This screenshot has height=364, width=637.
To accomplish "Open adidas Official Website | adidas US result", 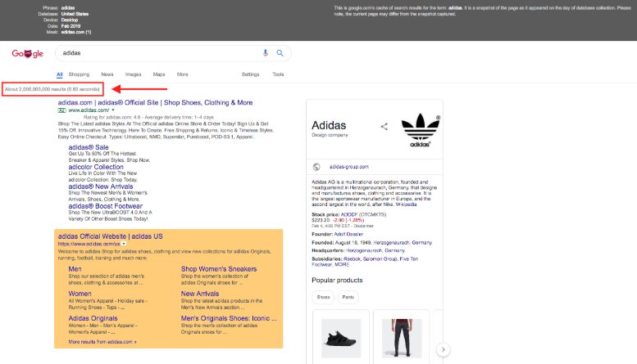I will 110,236.
